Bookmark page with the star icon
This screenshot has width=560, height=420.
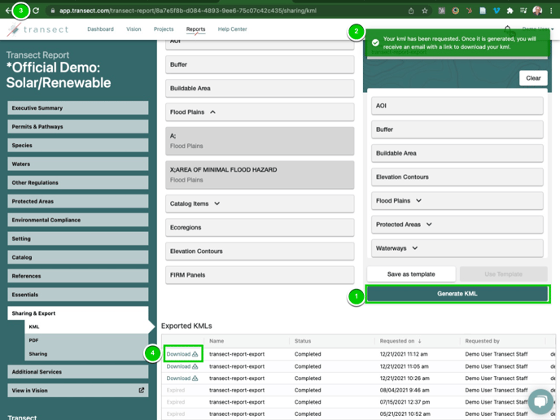click(x=425, y=11)
